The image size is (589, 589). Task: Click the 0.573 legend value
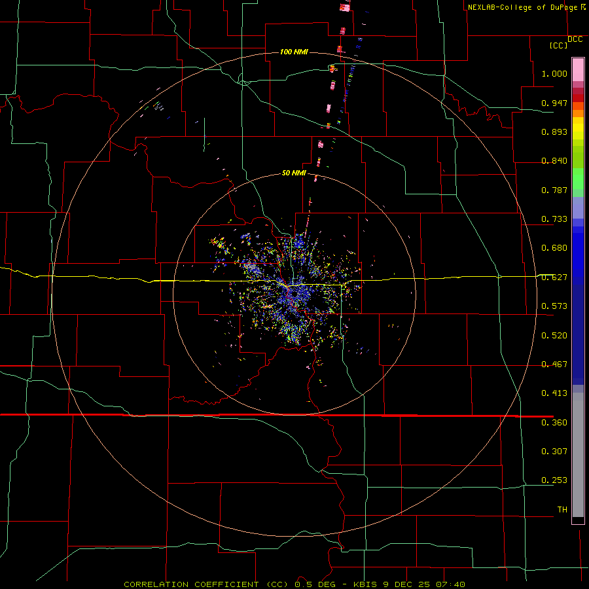(x=554, y=306)
